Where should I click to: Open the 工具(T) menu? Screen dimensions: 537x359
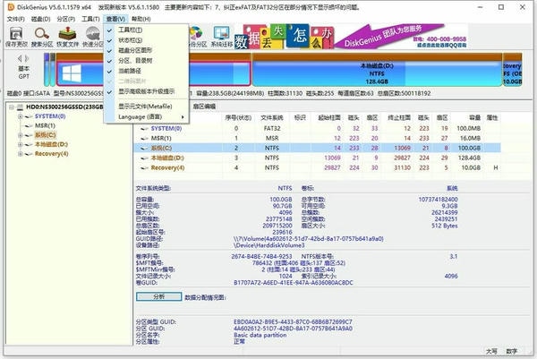(90, 19)
